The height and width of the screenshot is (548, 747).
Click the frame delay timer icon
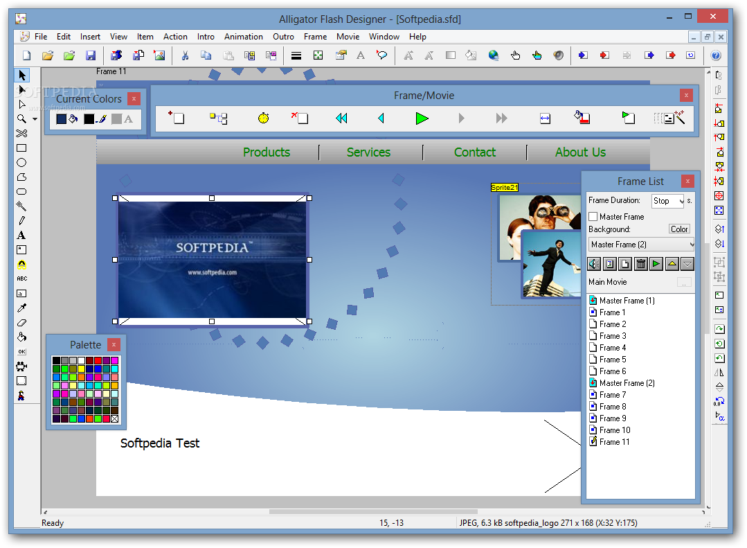264,118
